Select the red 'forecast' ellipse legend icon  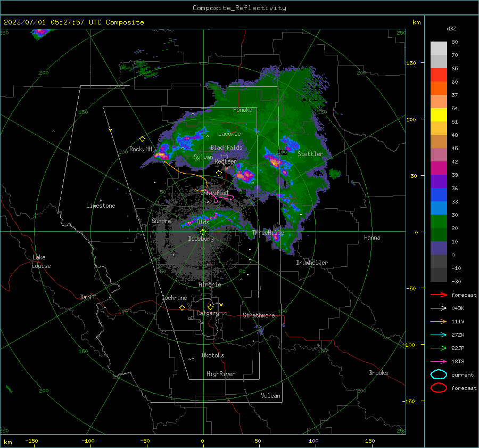(x=439, y=388)
